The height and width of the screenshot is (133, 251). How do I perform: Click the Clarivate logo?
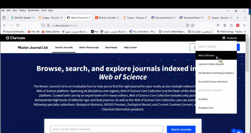16,38
